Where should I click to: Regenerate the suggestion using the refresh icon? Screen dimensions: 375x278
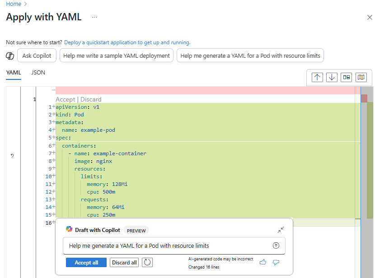[x=147, y=262]
